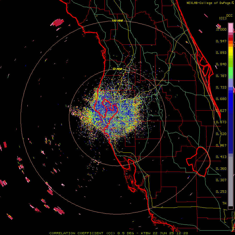The image size is (235, 235).
Task: Click the 0.680 scale value
Action: tap(221, 99)
